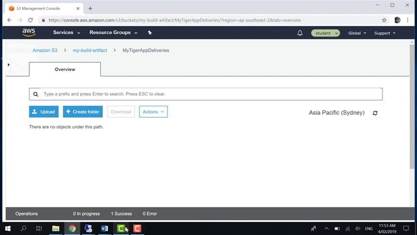Viewport: 417px width, 235px height.
Task: View site security lock info
Action: click(x=44, y=20)
